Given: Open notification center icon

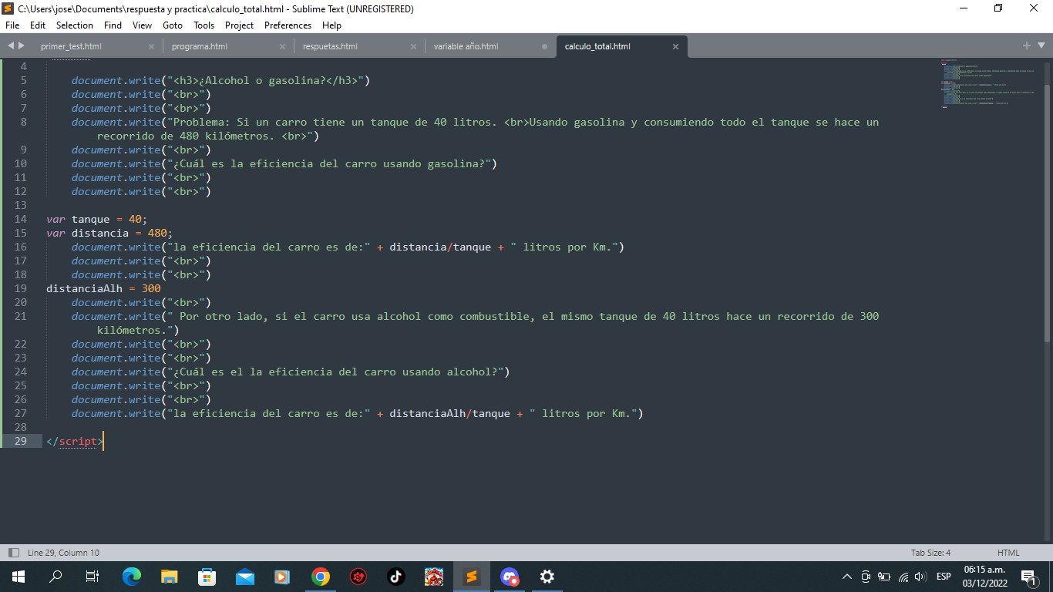Looking at the screenshot, I should point(1028,576).
